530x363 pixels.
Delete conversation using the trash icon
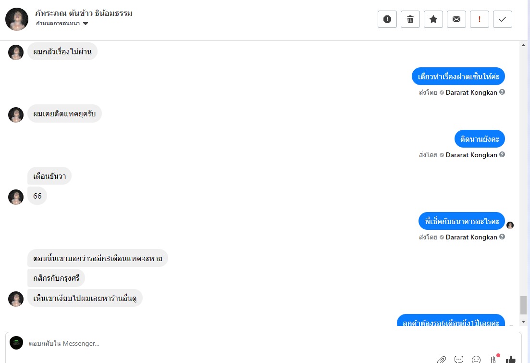pyautogui.click(x=410, y=19)
